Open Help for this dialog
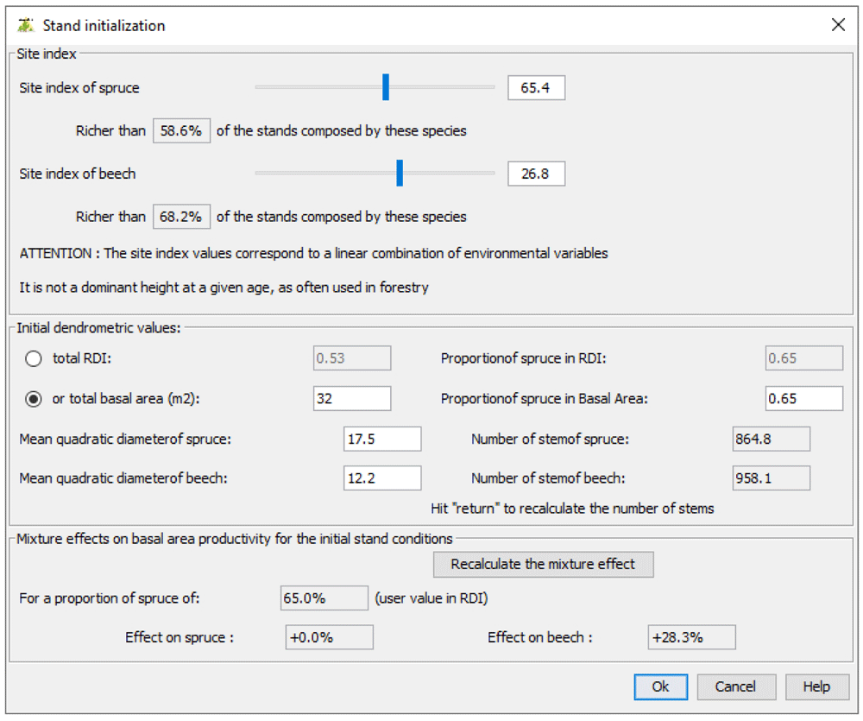 point(816,686)
